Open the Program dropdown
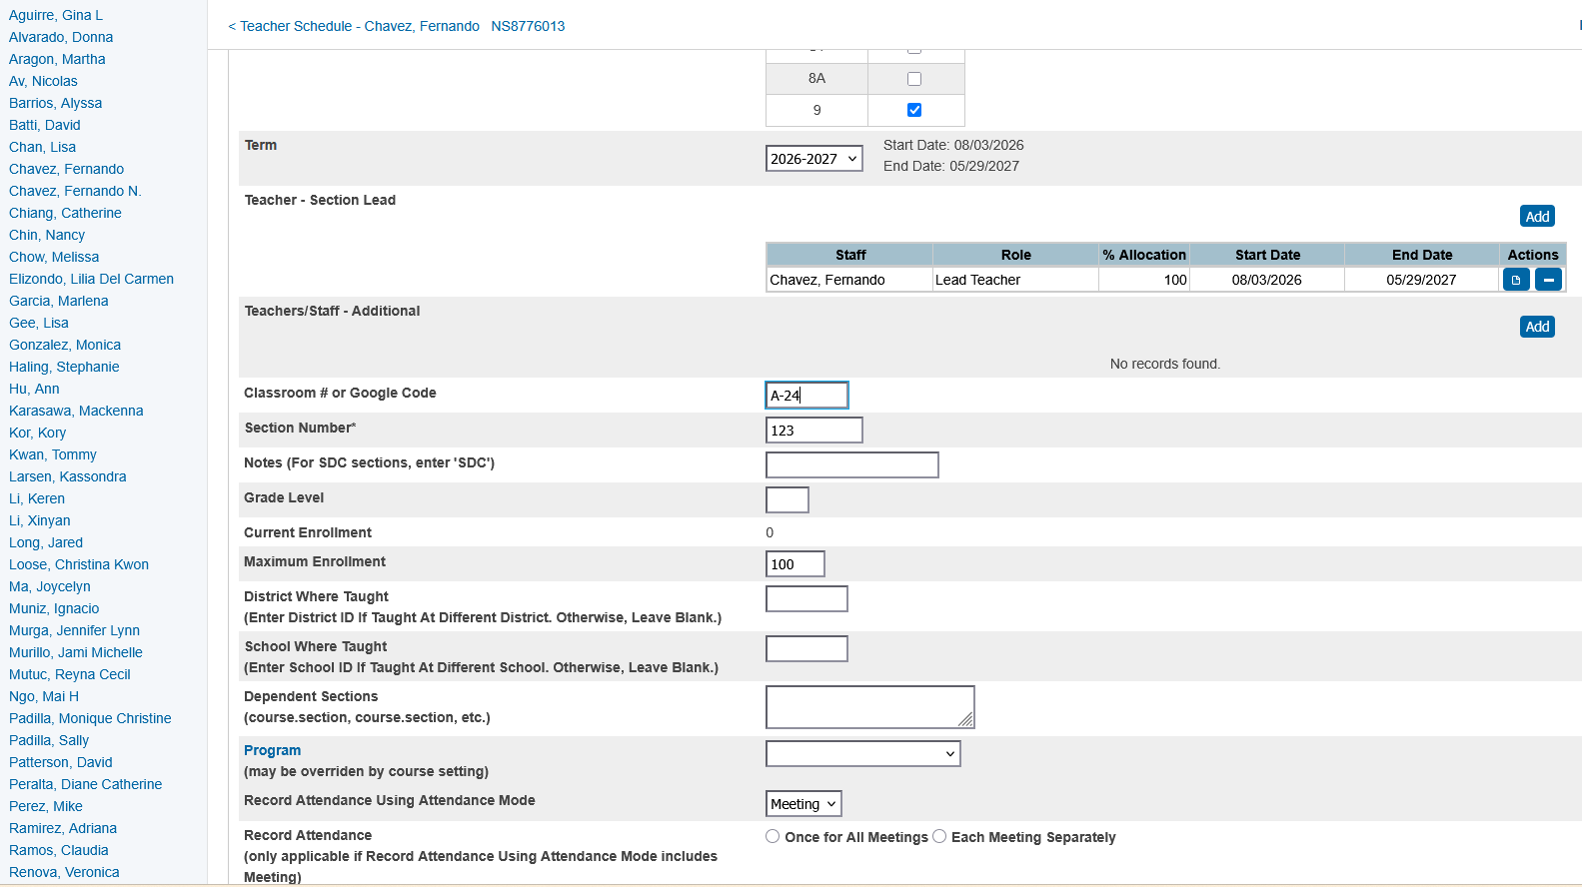The height and width of the screenshot is (887, 1582). 863,754
